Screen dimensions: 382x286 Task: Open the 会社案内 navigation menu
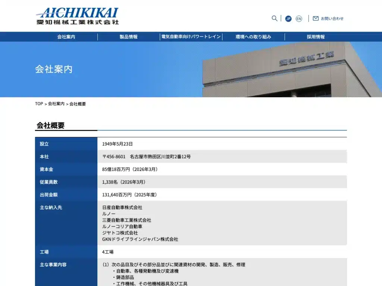[x=66, y=37]
